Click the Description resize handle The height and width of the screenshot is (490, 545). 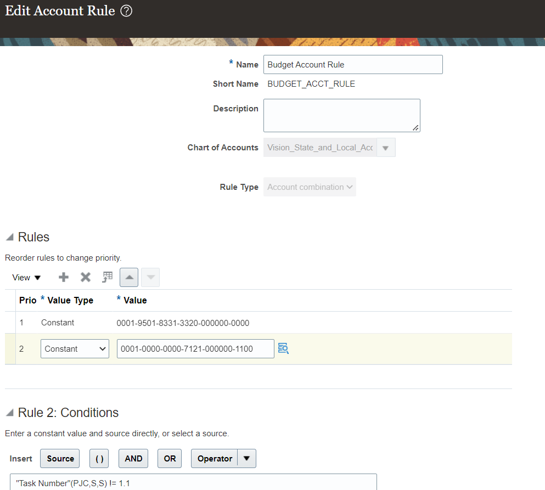tap(415, 128)
